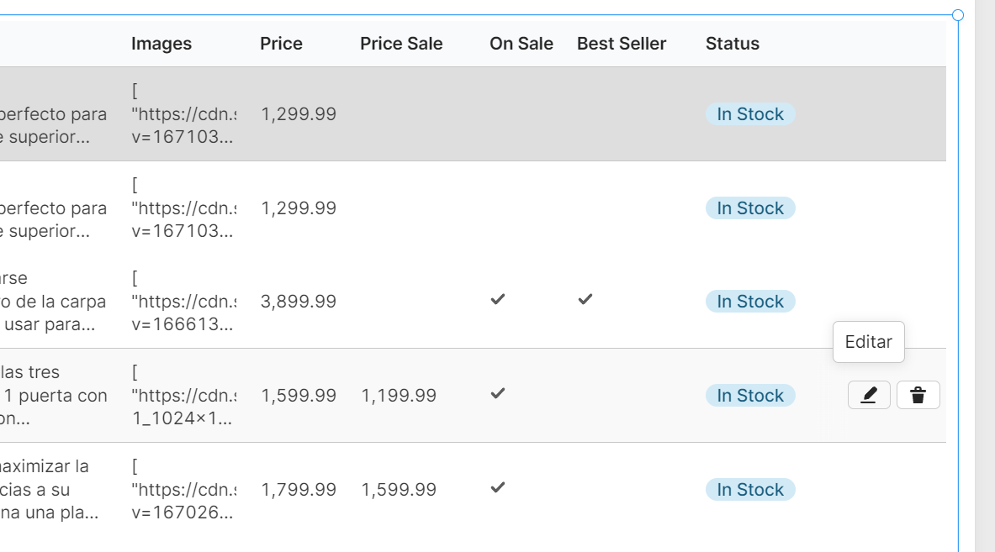Click In Stock badge in highlighted first row
The height and width of the screenshot is (552, 995).
click(x=750, y=114)
